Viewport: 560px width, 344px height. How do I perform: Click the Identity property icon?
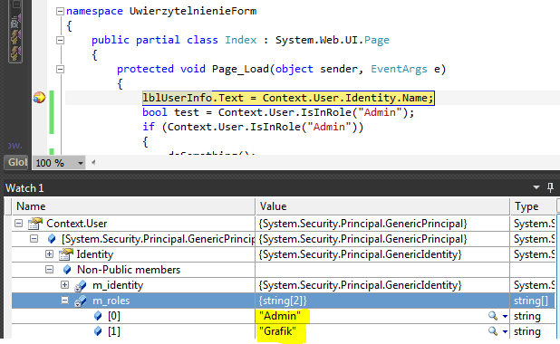tap(66, 254)
